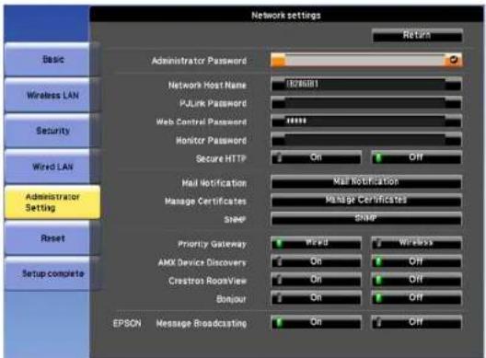Turn AMX Device Discovery Off
486x358 pixels.
click(417, 261)
